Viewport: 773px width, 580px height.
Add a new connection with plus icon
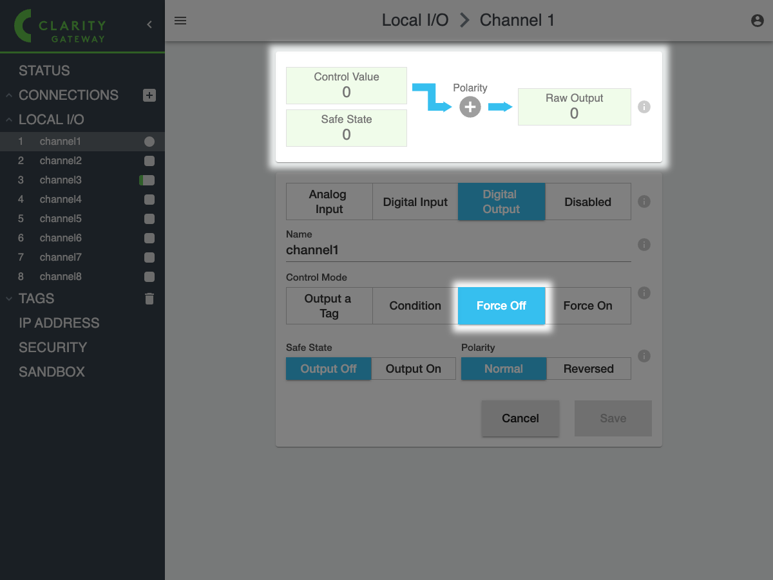pyautogui.click(x=149, y=95)
